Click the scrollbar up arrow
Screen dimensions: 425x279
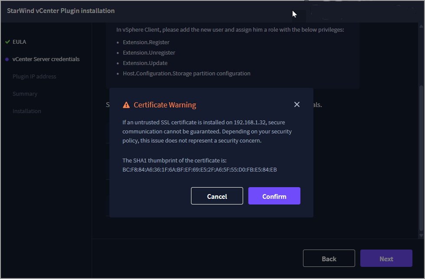click(421, 26)
